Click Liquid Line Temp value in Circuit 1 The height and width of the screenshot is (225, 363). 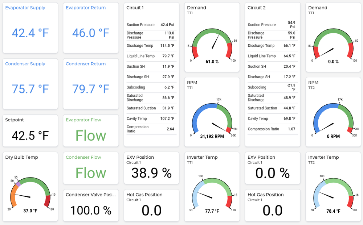click(168, 56)
